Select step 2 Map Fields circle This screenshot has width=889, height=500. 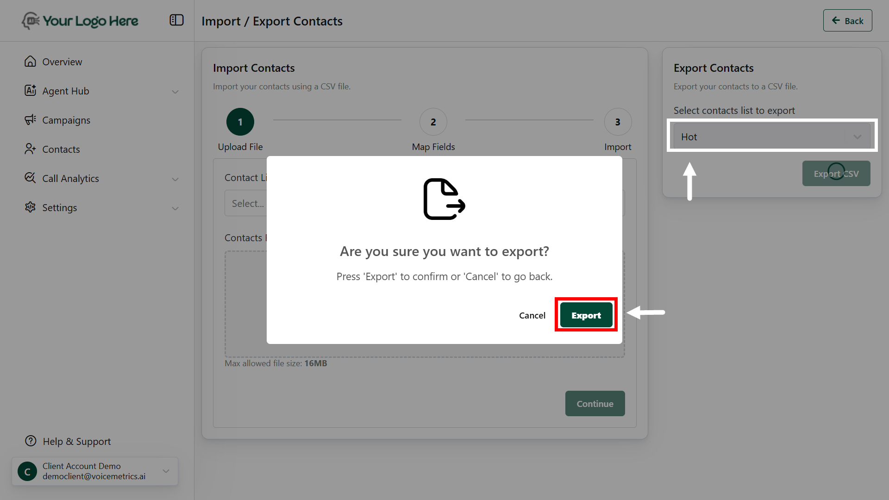[433, 122]
